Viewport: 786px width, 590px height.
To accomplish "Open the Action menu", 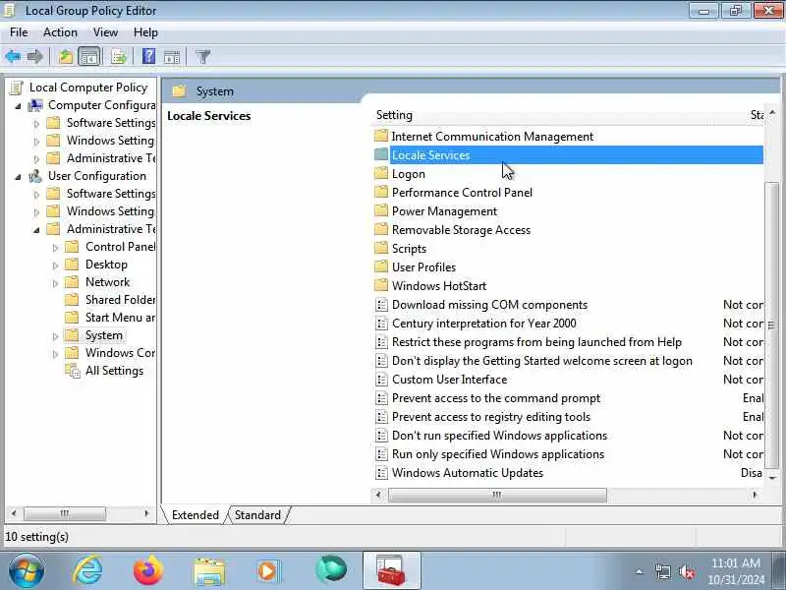I will (x=60, y=32).
